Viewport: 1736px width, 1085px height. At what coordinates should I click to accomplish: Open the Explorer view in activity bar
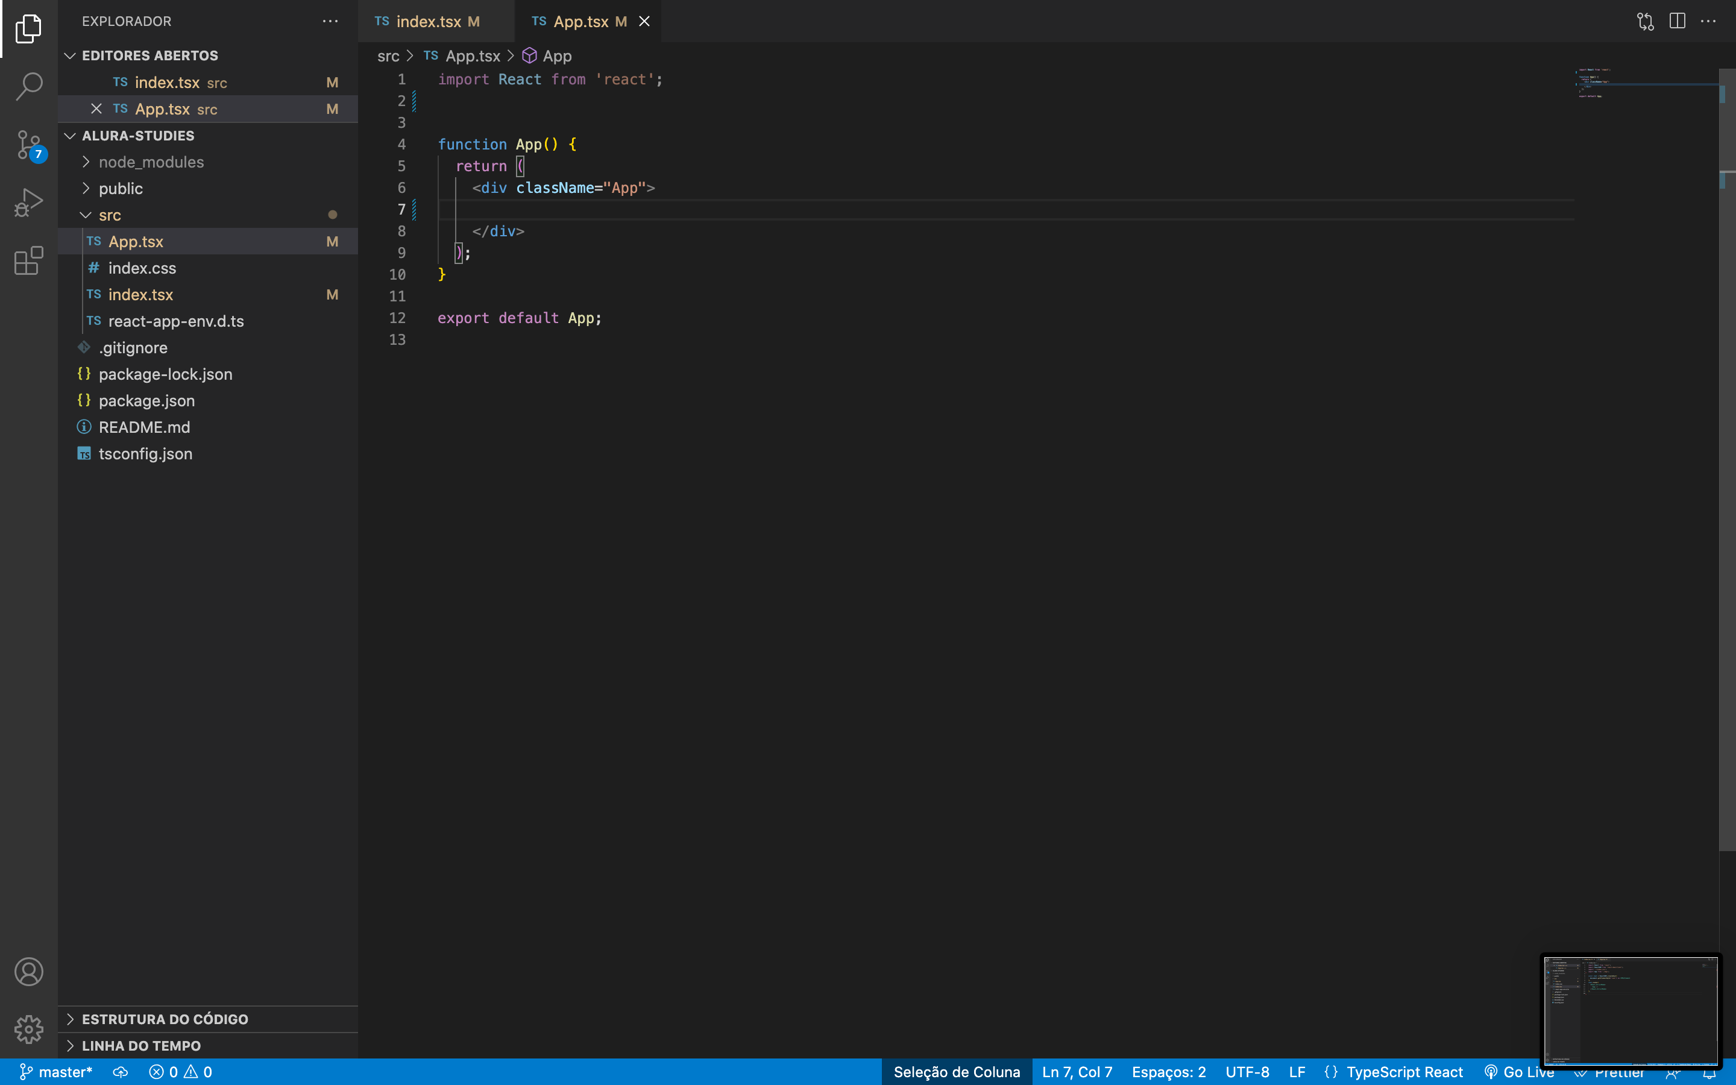click(29, 29)
